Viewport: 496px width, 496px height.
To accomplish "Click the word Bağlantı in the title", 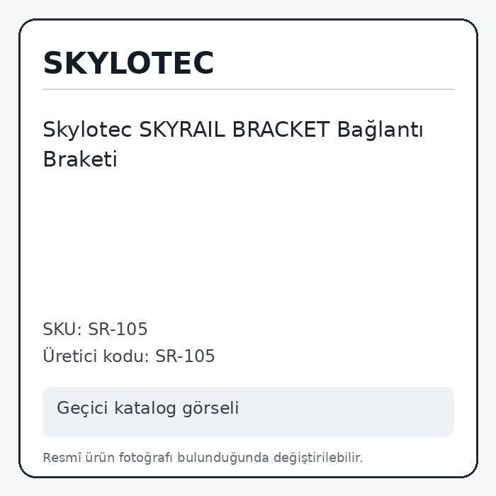I will (380, 130).
